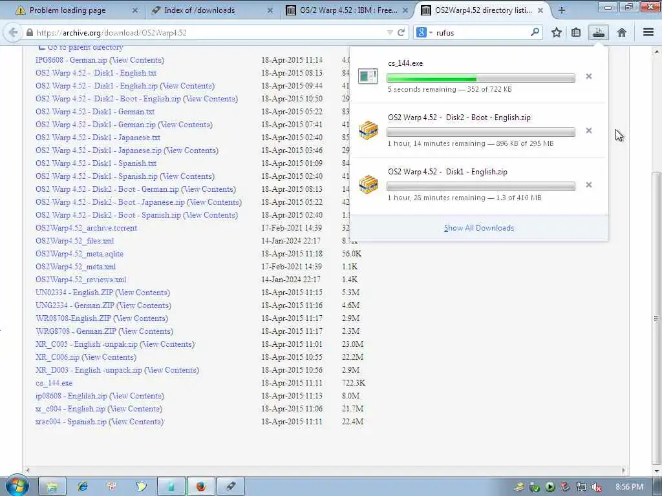Open OS2Warp4.52_reviews.xml link
The image size is (662, 496).
(x=81, y=279)
